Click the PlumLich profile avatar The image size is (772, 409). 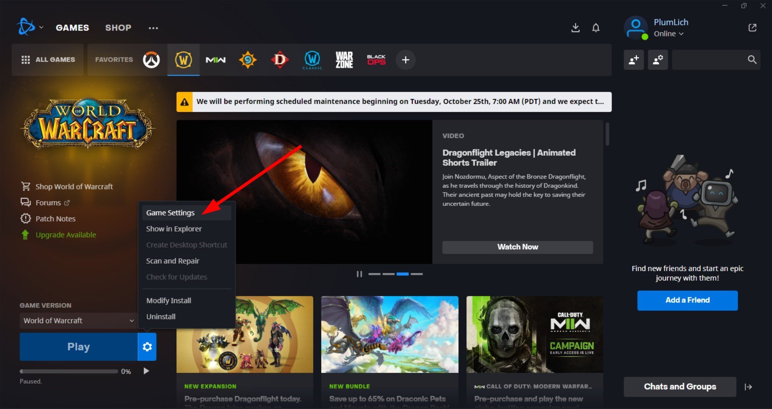coord(636,28)
